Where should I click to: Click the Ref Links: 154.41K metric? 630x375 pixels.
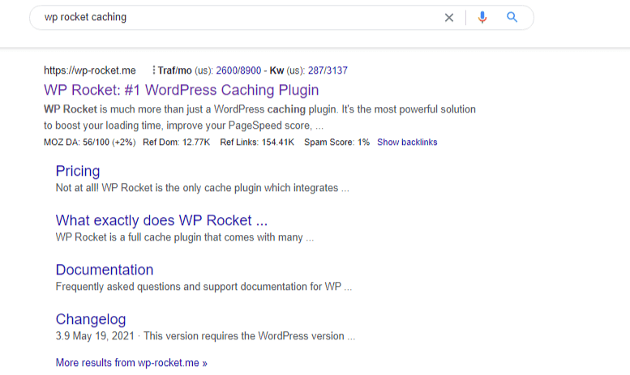256,143
